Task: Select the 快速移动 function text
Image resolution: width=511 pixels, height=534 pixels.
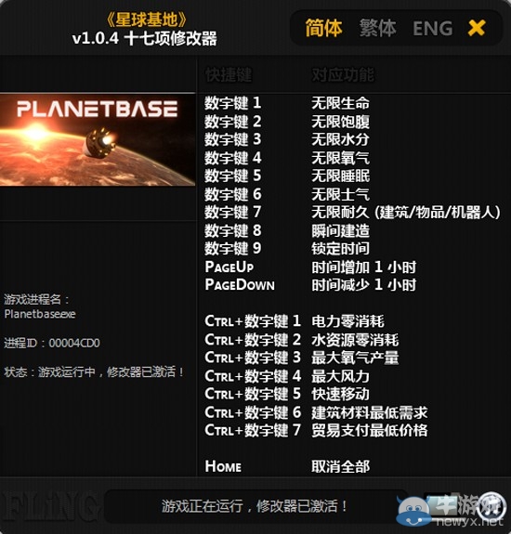Action: (340, 394)
